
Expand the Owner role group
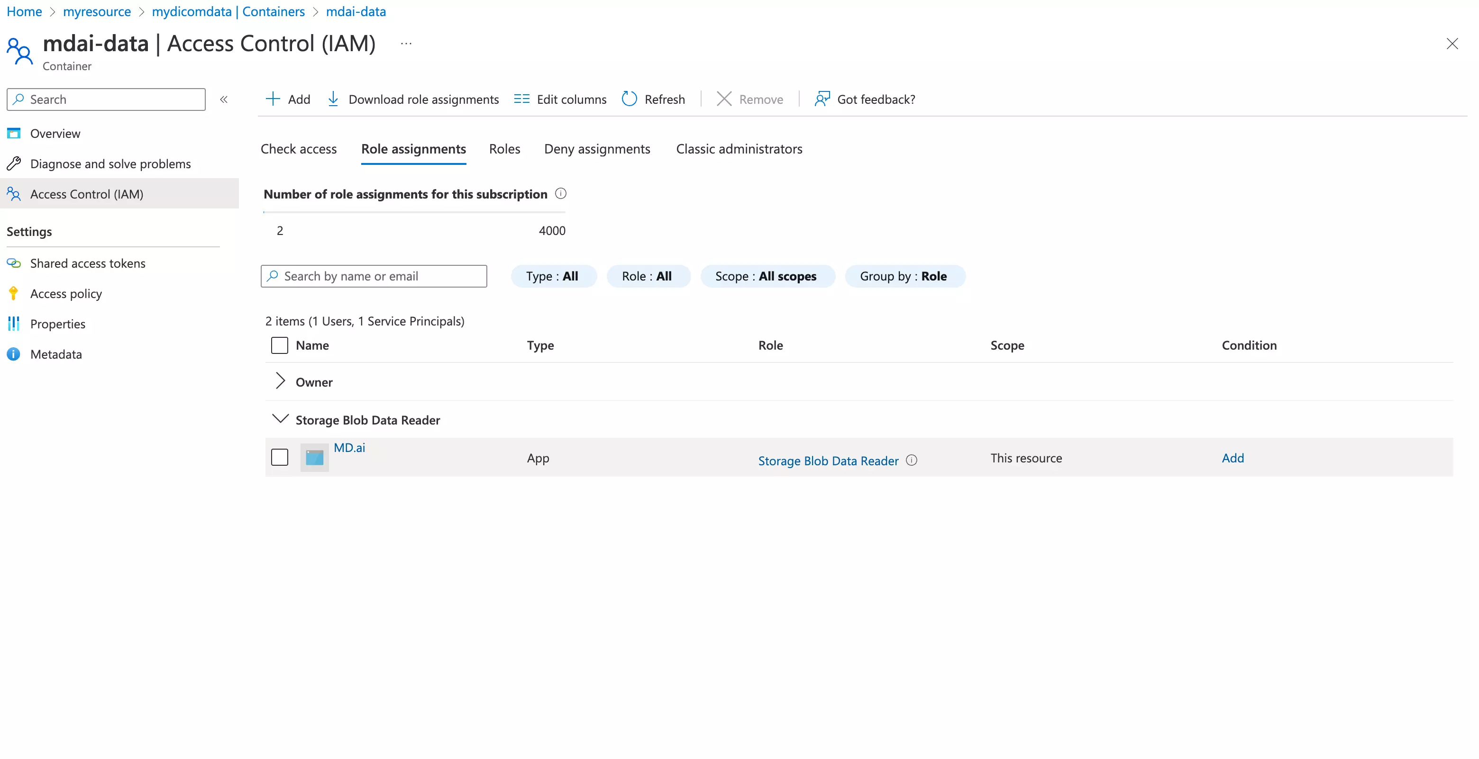[x=280, y=381]
